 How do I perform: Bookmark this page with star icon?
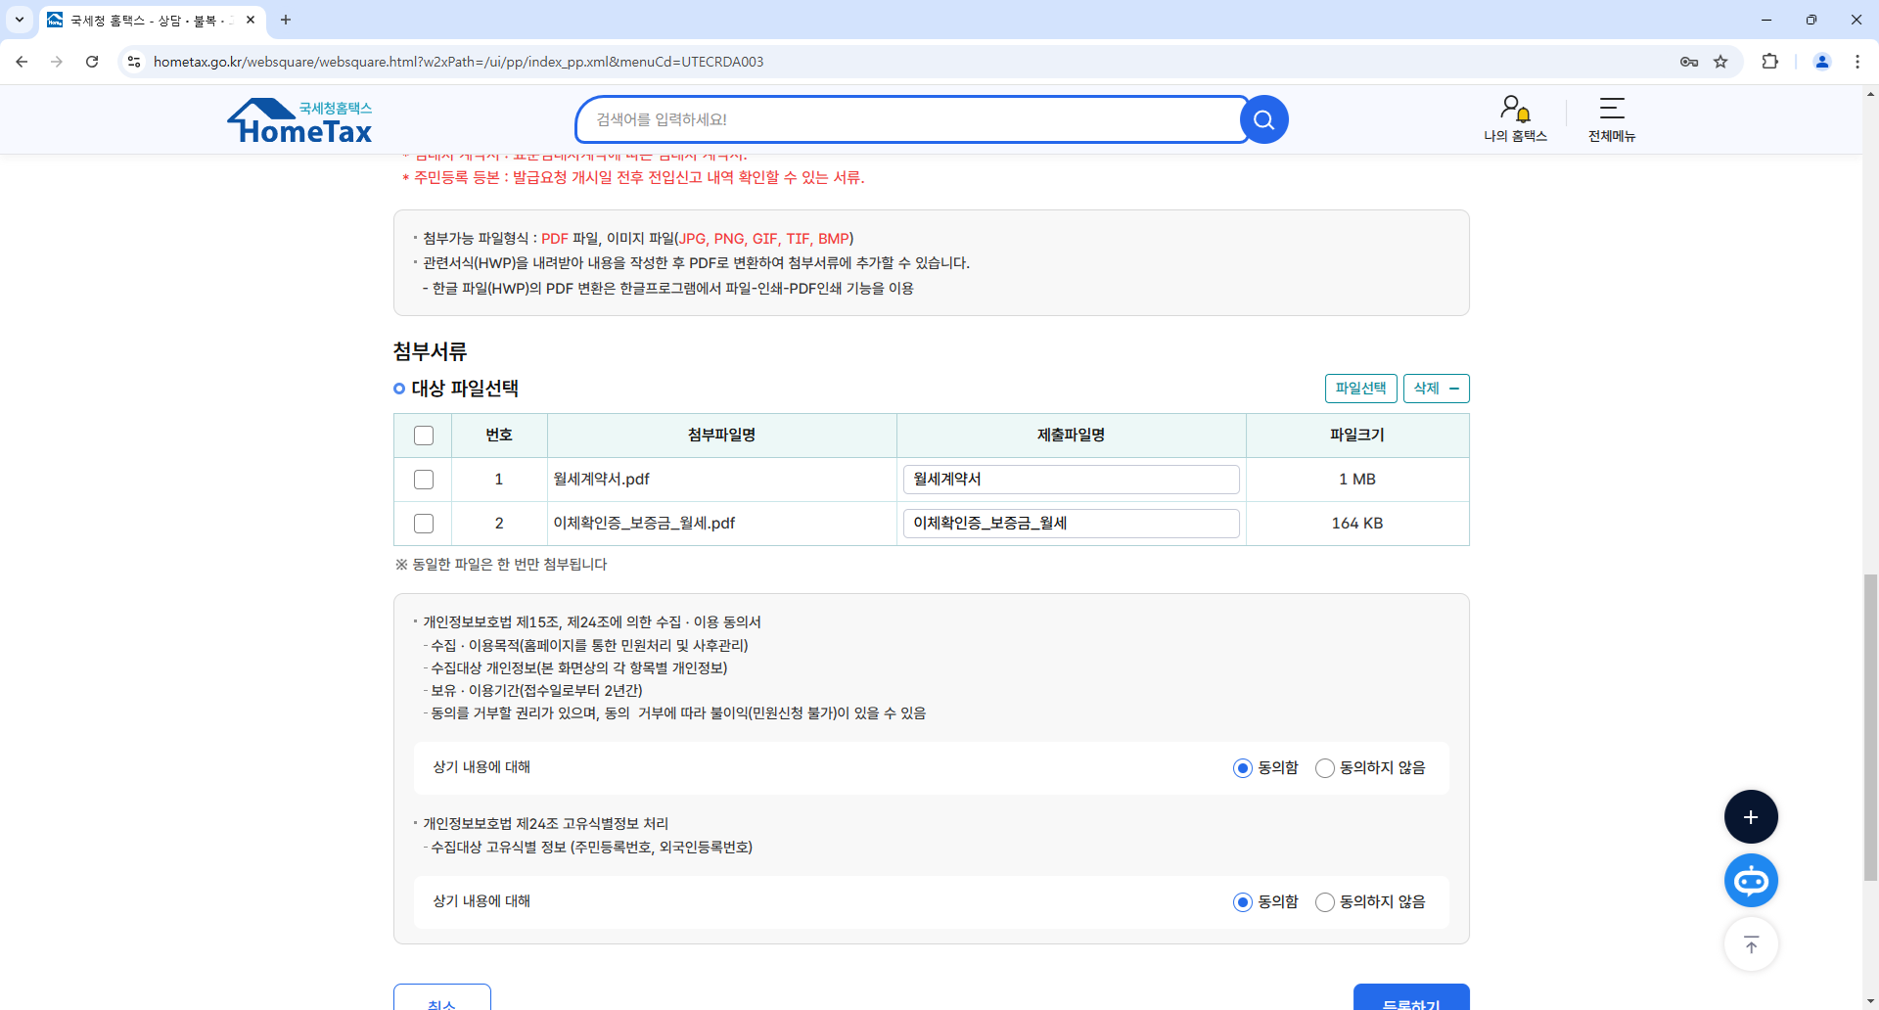(x=1720, y=62)
